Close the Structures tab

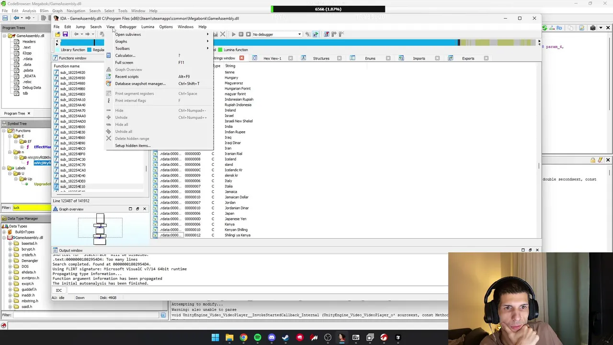tap(339, 58)
